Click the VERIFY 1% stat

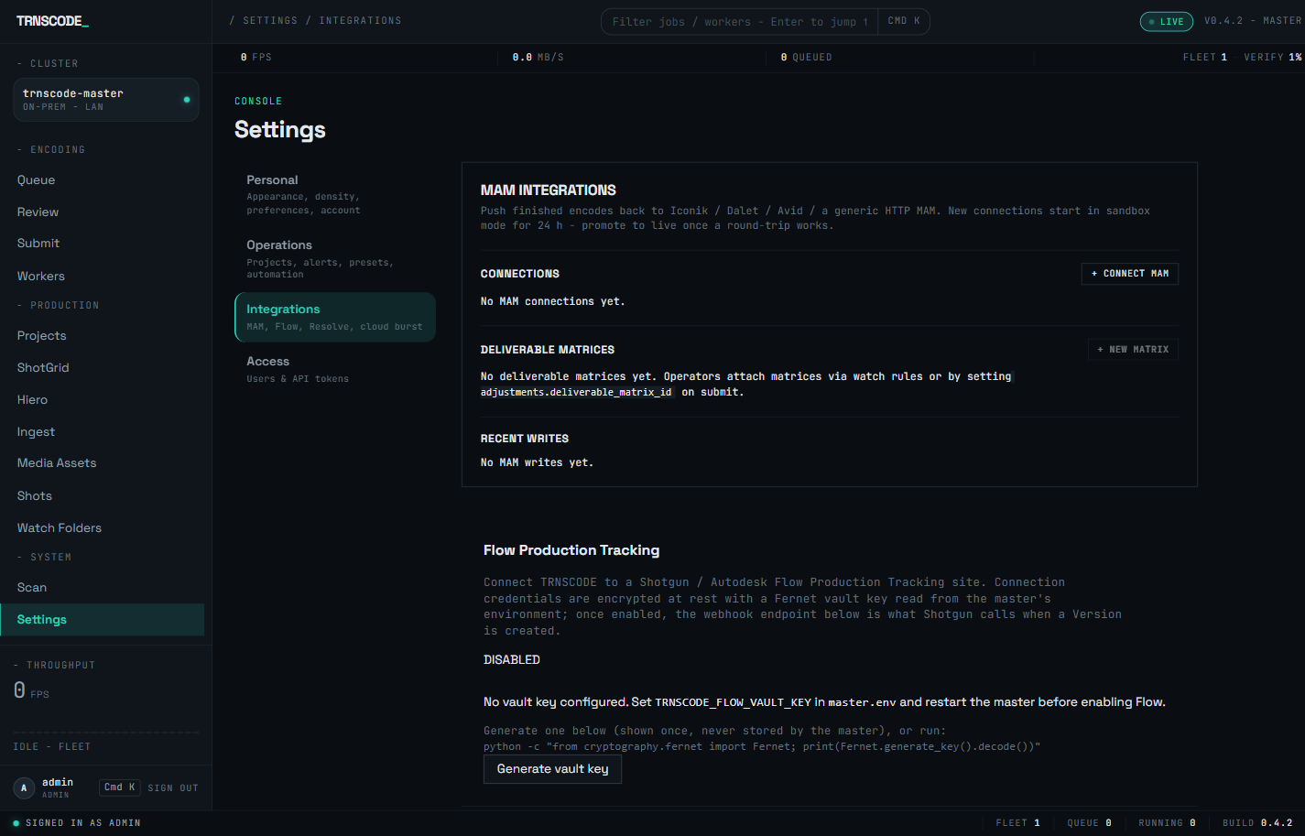(x=1272, y=58)
